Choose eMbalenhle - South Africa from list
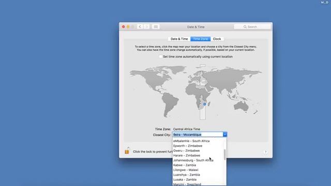331x186 pixels. coord(199,141)
